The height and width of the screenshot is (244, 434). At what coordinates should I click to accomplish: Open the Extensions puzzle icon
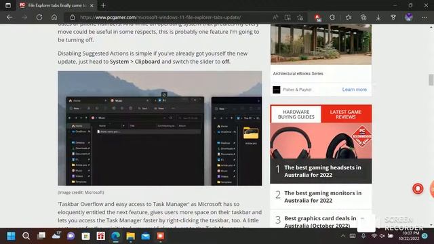click(x=332, y=17)
